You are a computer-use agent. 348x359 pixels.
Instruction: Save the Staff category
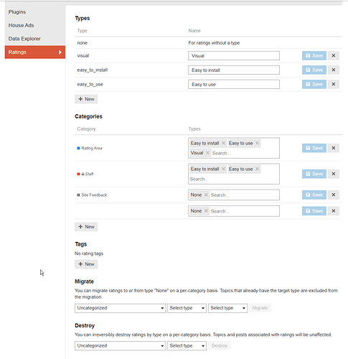(x=314, y=174)
